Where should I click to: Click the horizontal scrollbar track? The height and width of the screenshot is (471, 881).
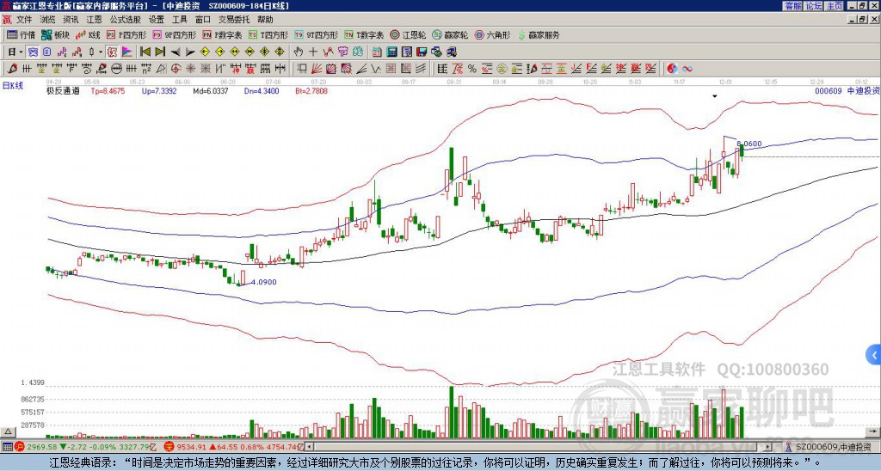pos(539,447)
